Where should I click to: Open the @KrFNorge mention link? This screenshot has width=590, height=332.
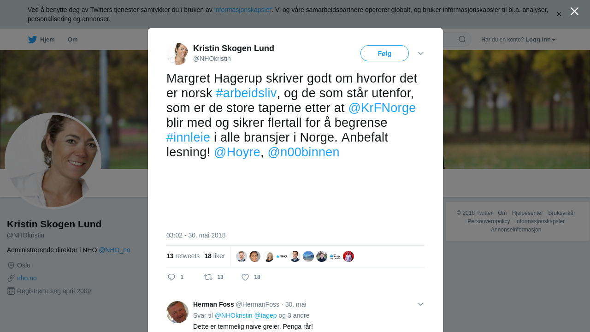click(x=382, y=108)
